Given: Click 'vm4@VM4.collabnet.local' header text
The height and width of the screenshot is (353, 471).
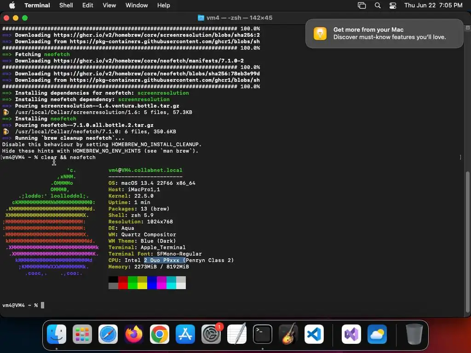Looking at the screenshot, I should coord(145,170).
